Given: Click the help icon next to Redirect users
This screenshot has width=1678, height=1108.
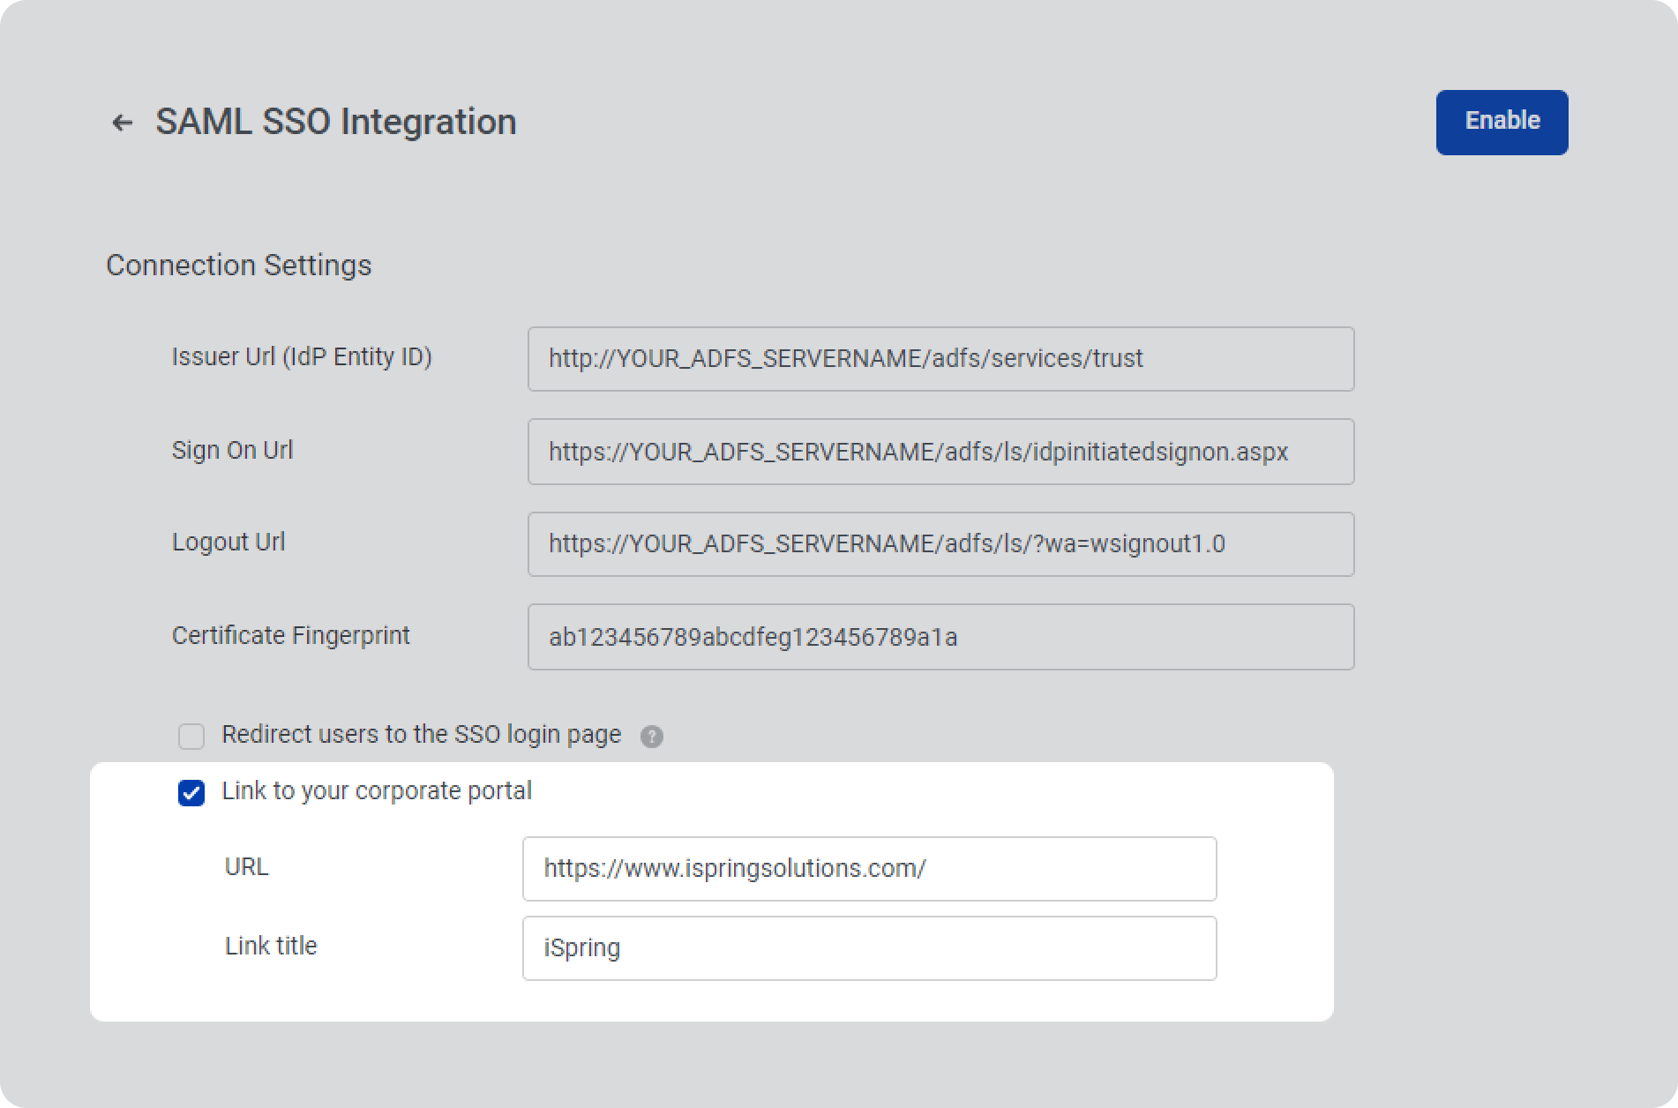Looking at the screenshot, I should coord(652,737).
